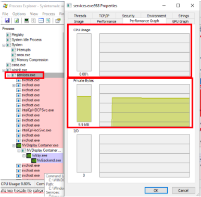Image resolution: width=201 pixels, height=197 pixels.
Task: Click the OK button
Action: point(156,190)
